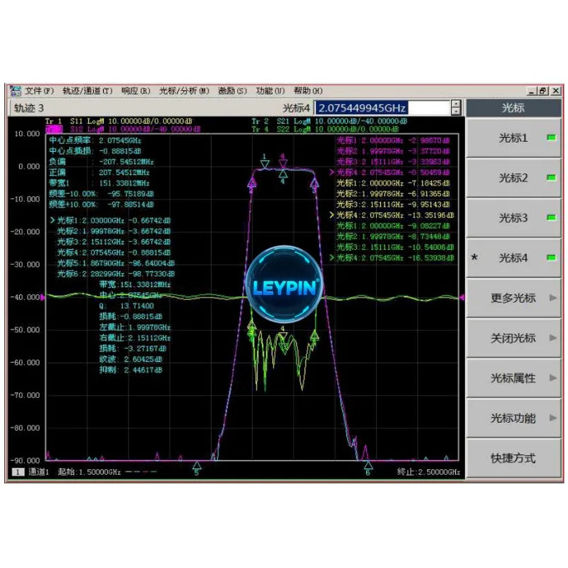
Task: Toggle the green indicator on 光标3
Action: tap(551, 217)
